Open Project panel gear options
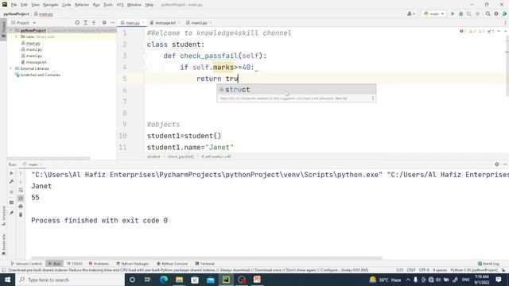This screenshot has height=286, width=509. coord(104,23)
